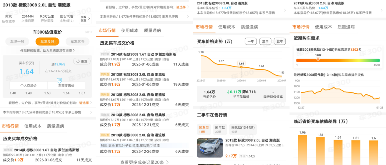Open 质量通病 tab in the 买车价格走势 screen

pyautogui.click(x=249, y=27)
